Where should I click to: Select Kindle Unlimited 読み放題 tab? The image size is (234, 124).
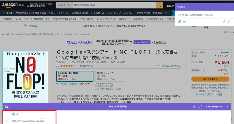65,19
